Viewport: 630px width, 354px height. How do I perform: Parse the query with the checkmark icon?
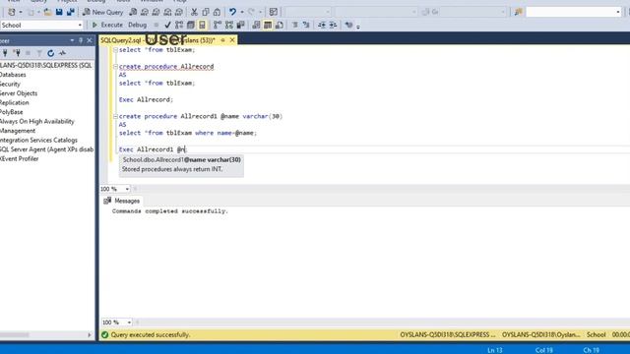point(167,25)
